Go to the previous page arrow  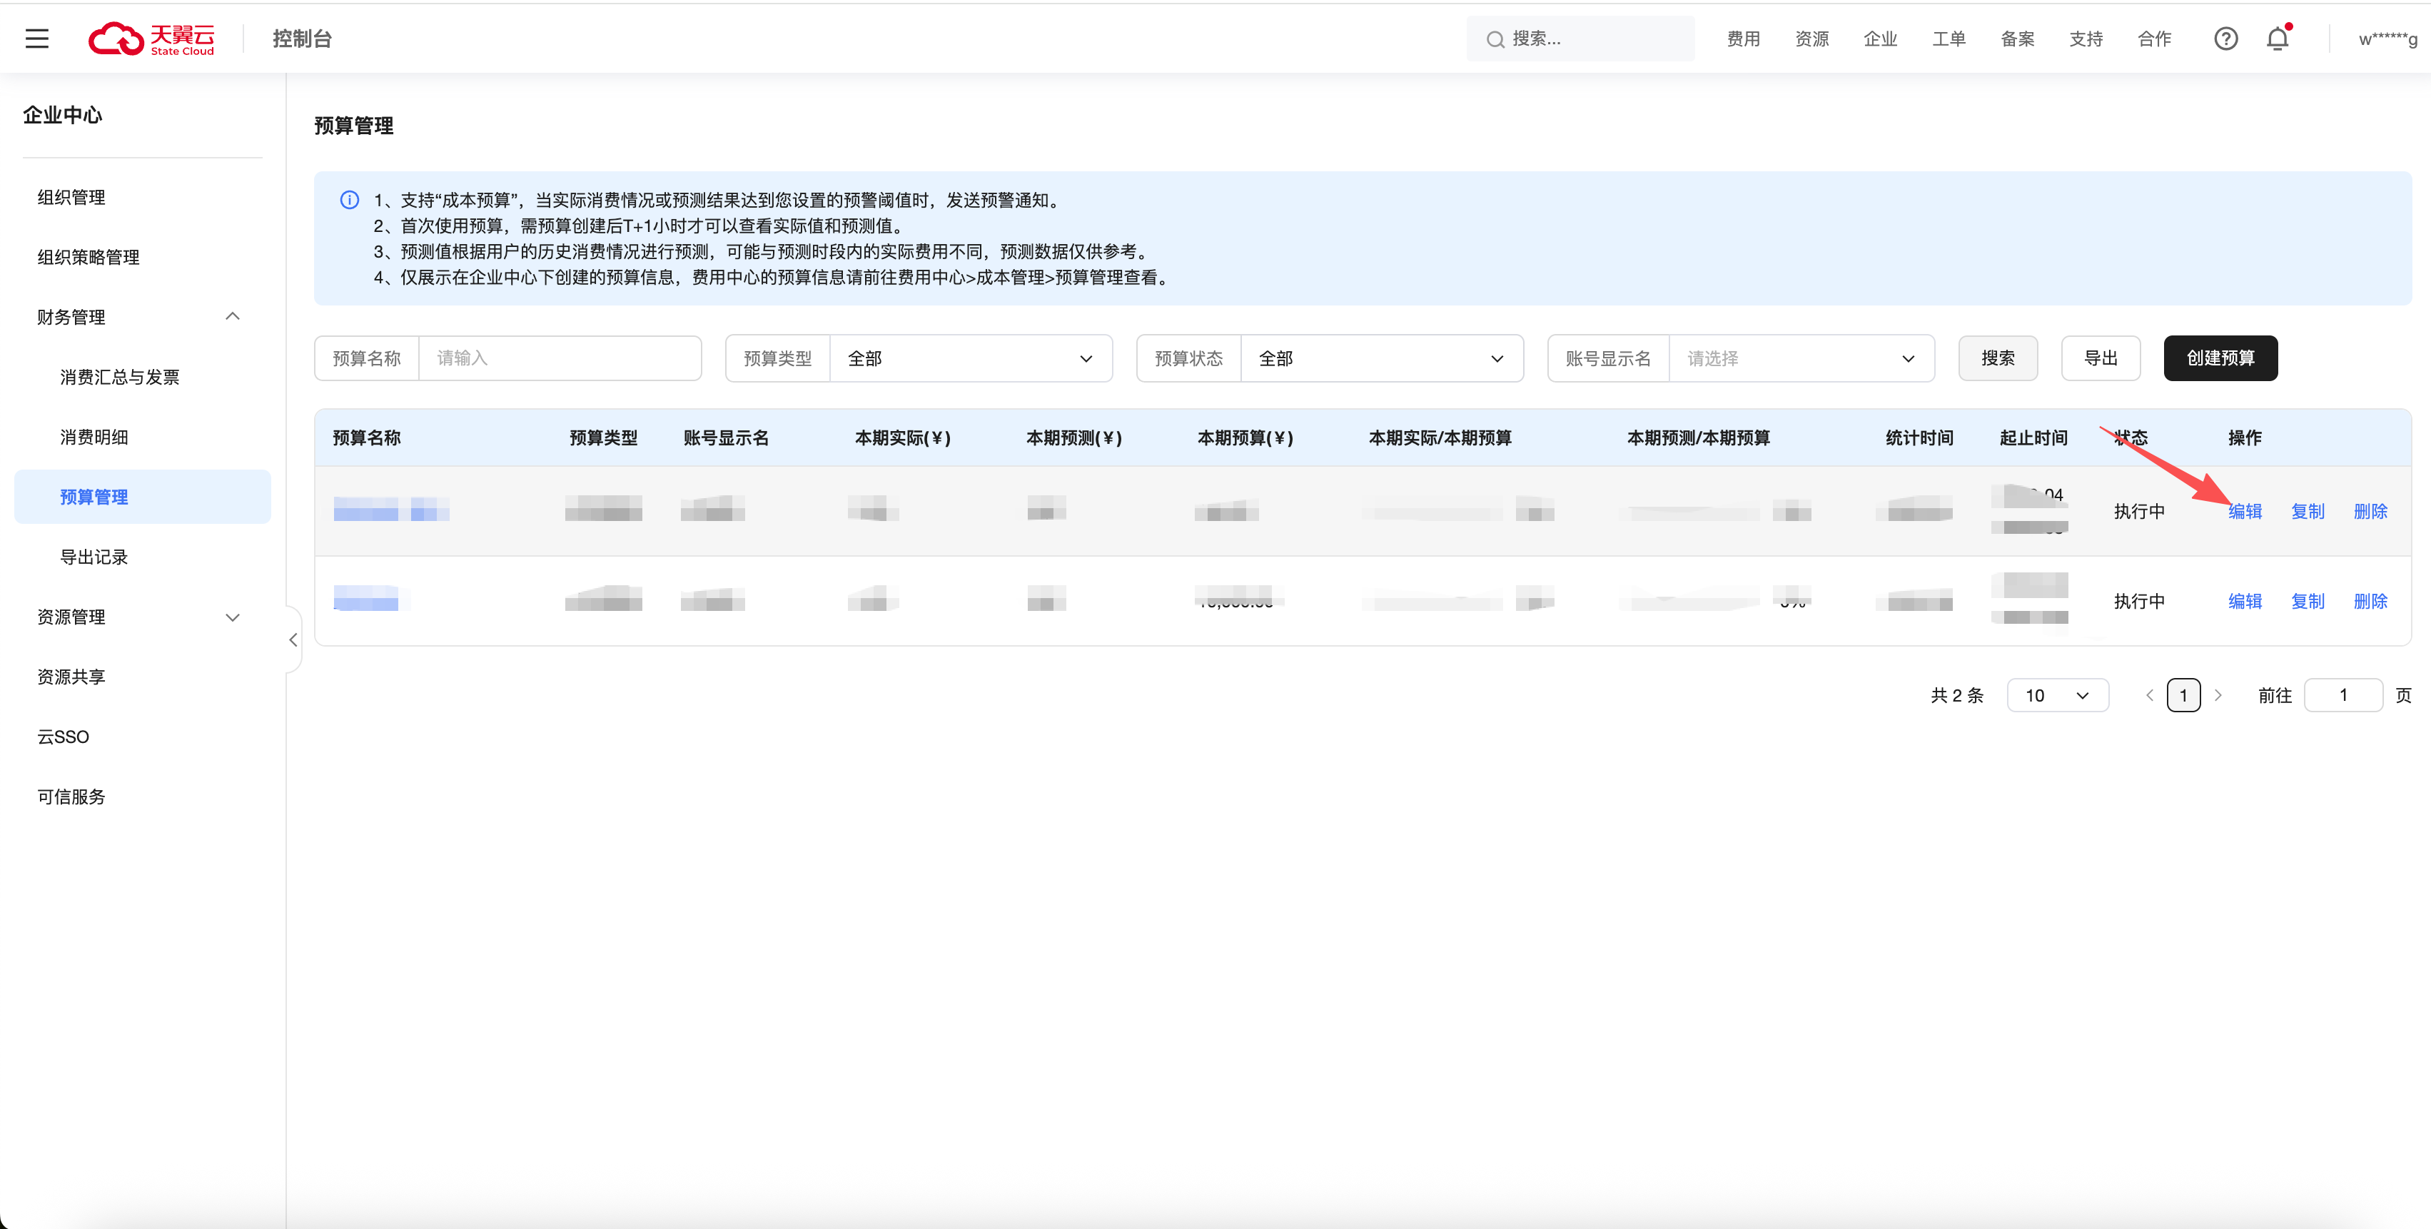tap(2150, 696)
